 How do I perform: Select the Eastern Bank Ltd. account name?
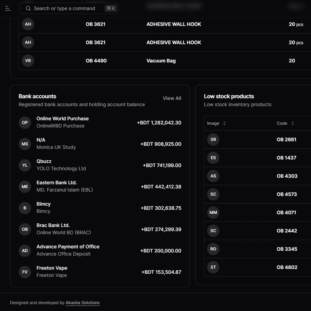[x=56, y=183]
